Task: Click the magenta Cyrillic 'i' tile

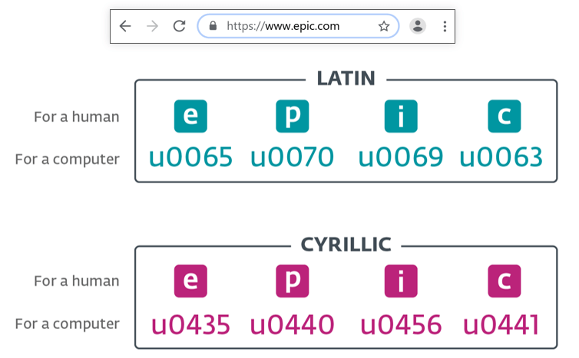Action: (401, 281)
